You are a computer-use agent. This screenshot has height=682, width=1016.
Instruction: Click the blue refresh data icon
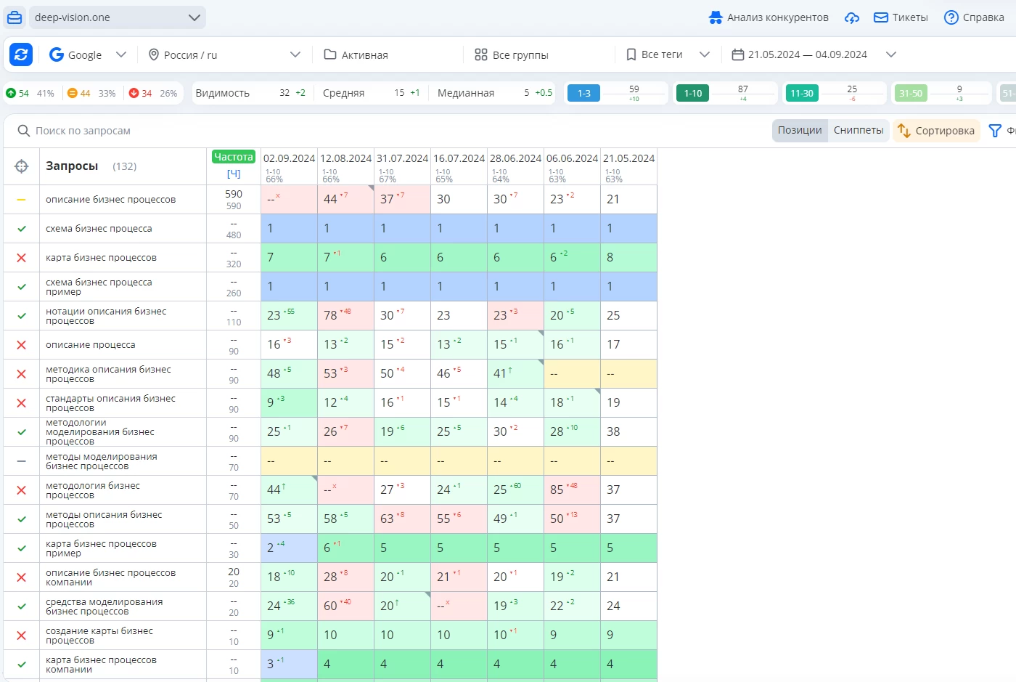tap(21, 54)
